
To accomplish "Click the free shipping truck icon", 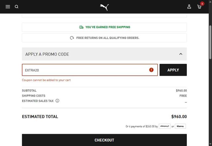I will pos(81,27).
